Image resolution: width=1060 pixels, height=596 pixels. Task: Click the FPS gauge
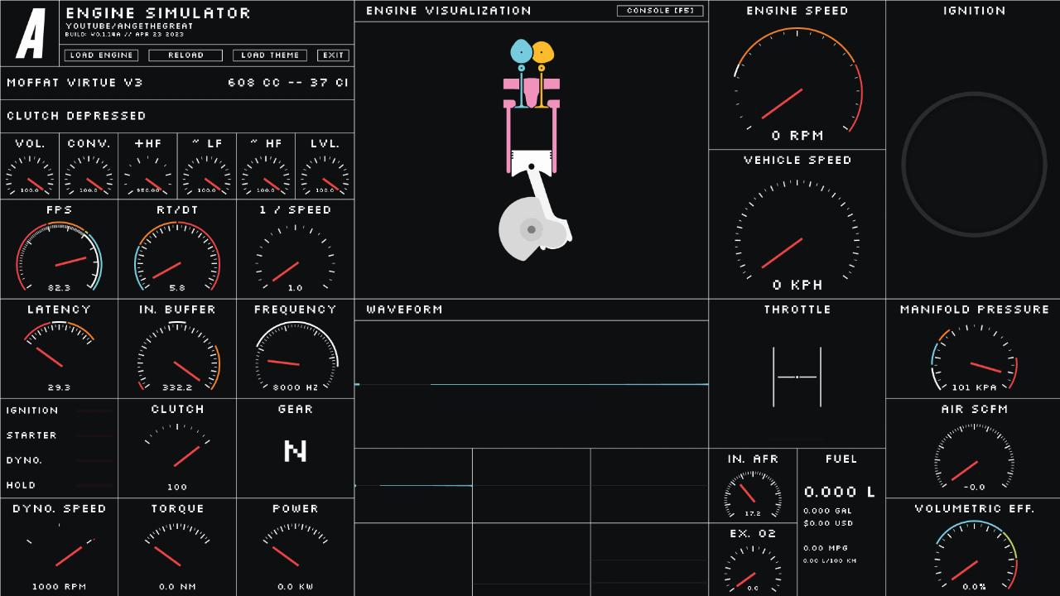pyautogui.click(x=59, y=257)
